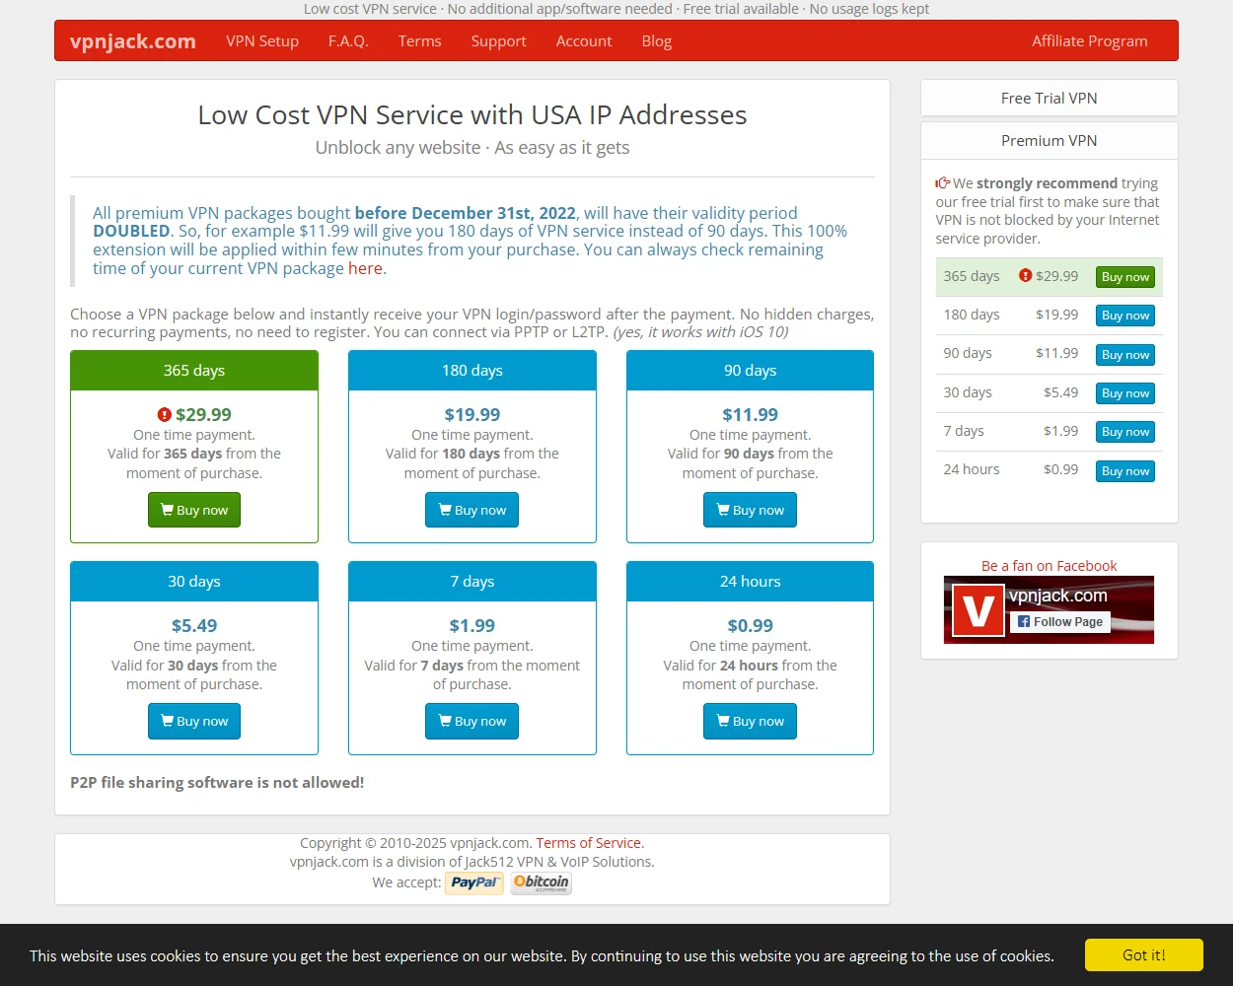Image resolution: width=1233 pixels, height=986 pixels.
Task: Select the Premium VPN tab
Action: click(1049, 140)
